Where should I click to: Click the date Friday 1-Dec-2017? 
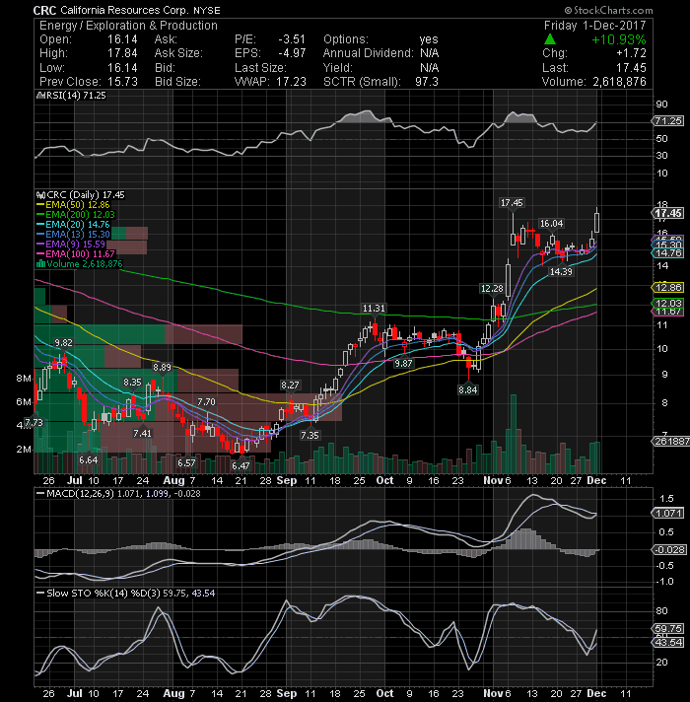(594, 26)
